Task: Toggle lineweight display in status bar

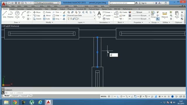Action: (x=141, y=97)
